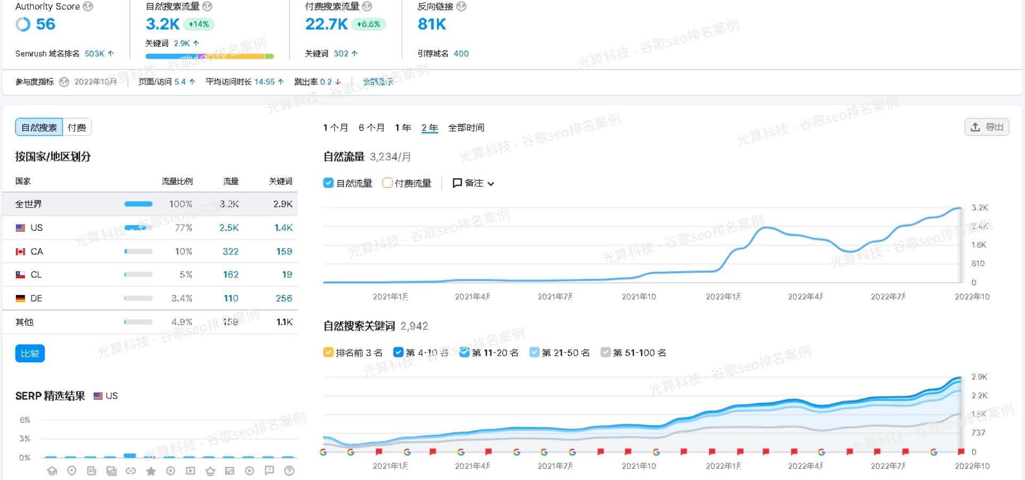Screen dimensions: 1025x480
Task: Click the Authority Score info icon
Action: click(x=88, y=6)
